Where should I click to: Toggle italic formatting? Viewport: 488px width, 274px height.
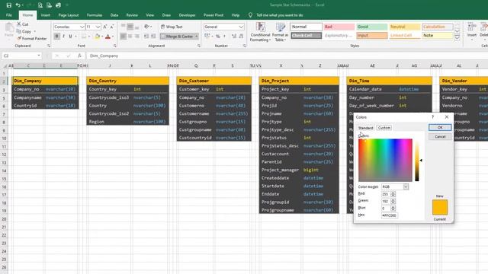coord(63,37)
